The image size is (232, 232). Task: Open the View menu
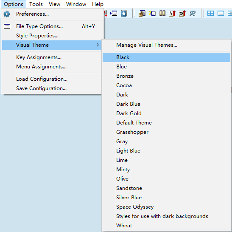[54, 4]
